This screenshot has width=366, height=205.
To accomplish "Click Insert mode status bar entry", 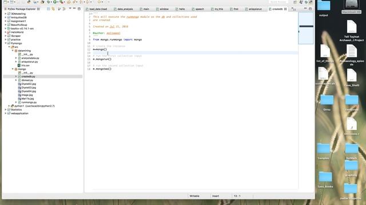I will click(x=216, y=196).
